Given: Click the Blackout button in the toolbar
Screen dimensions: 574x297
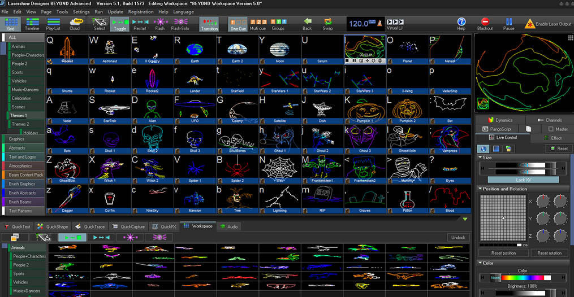Looking at the screenshot, I should coord(485,24).
